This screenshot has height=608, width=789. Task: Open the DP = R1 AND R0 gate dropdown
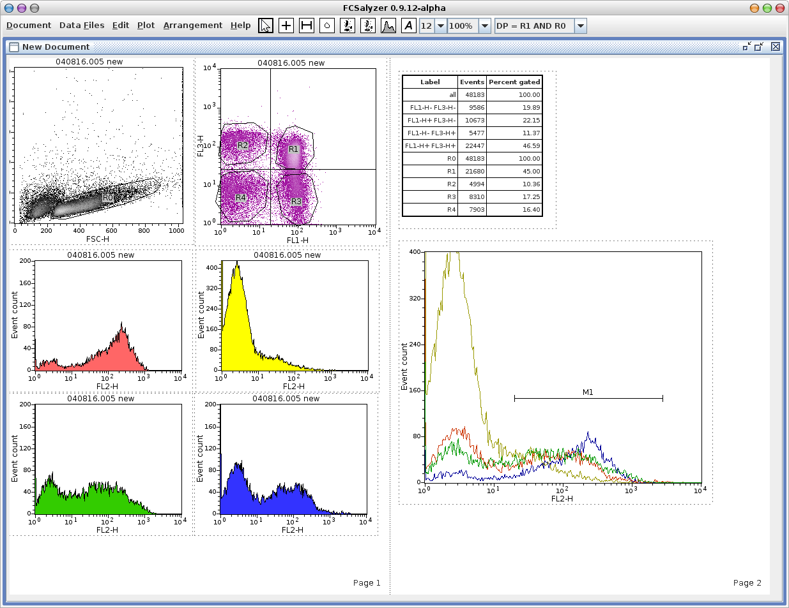(x=580, y=26)
